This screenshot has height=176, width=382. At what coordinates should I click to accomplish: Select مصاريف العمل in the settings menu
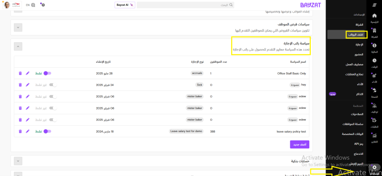coord(354,65)
